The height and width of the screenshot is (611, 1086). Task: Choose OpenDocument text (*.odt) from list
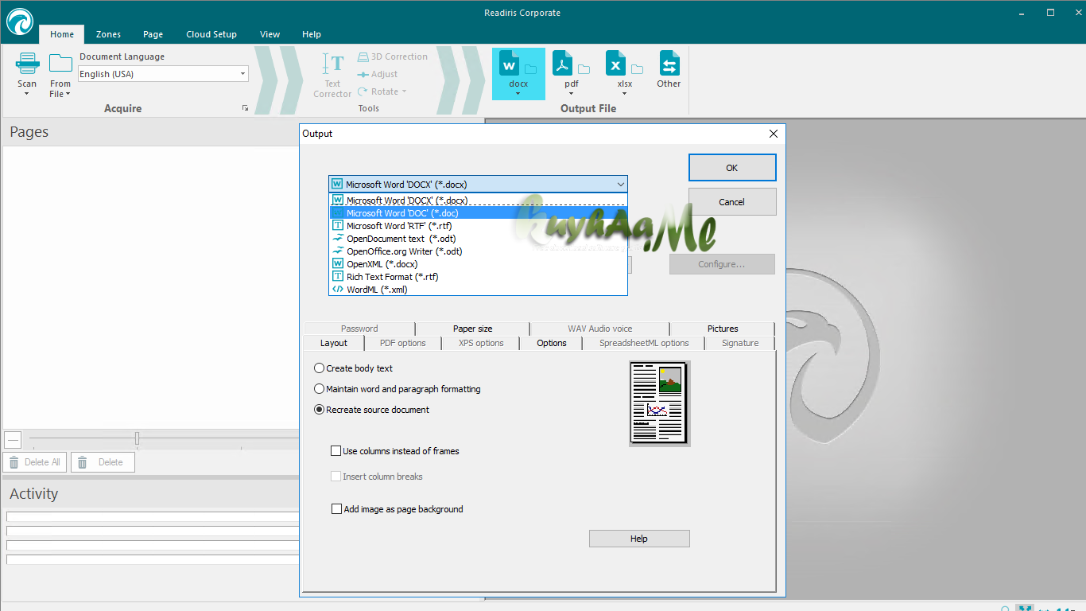[x=478, y=239]
